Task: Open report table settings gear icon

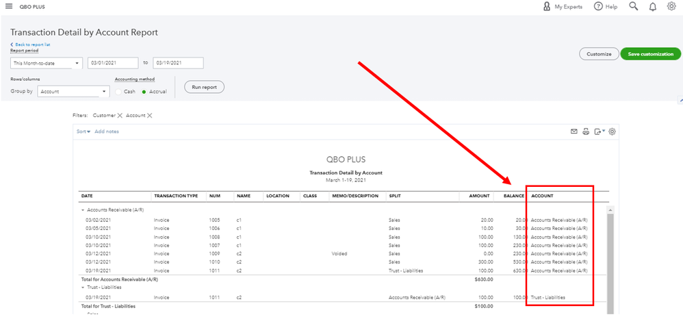Action: click(612, 131)
